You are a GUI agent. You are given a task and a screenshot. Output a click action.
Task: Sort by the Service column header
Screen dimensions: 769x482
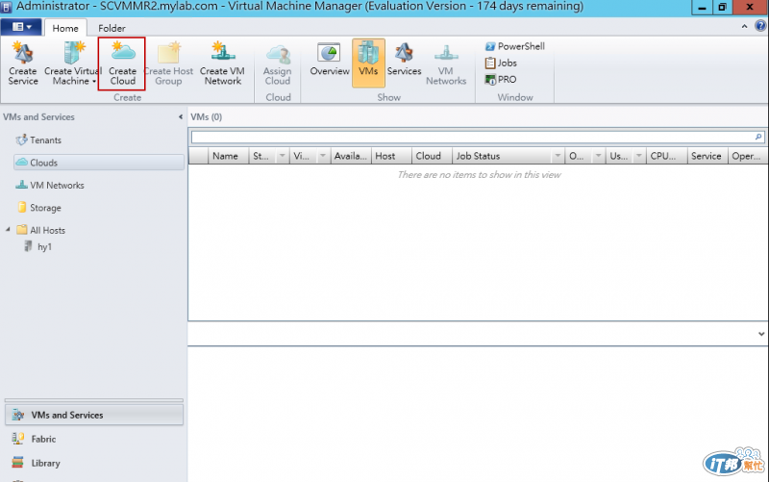707,156
